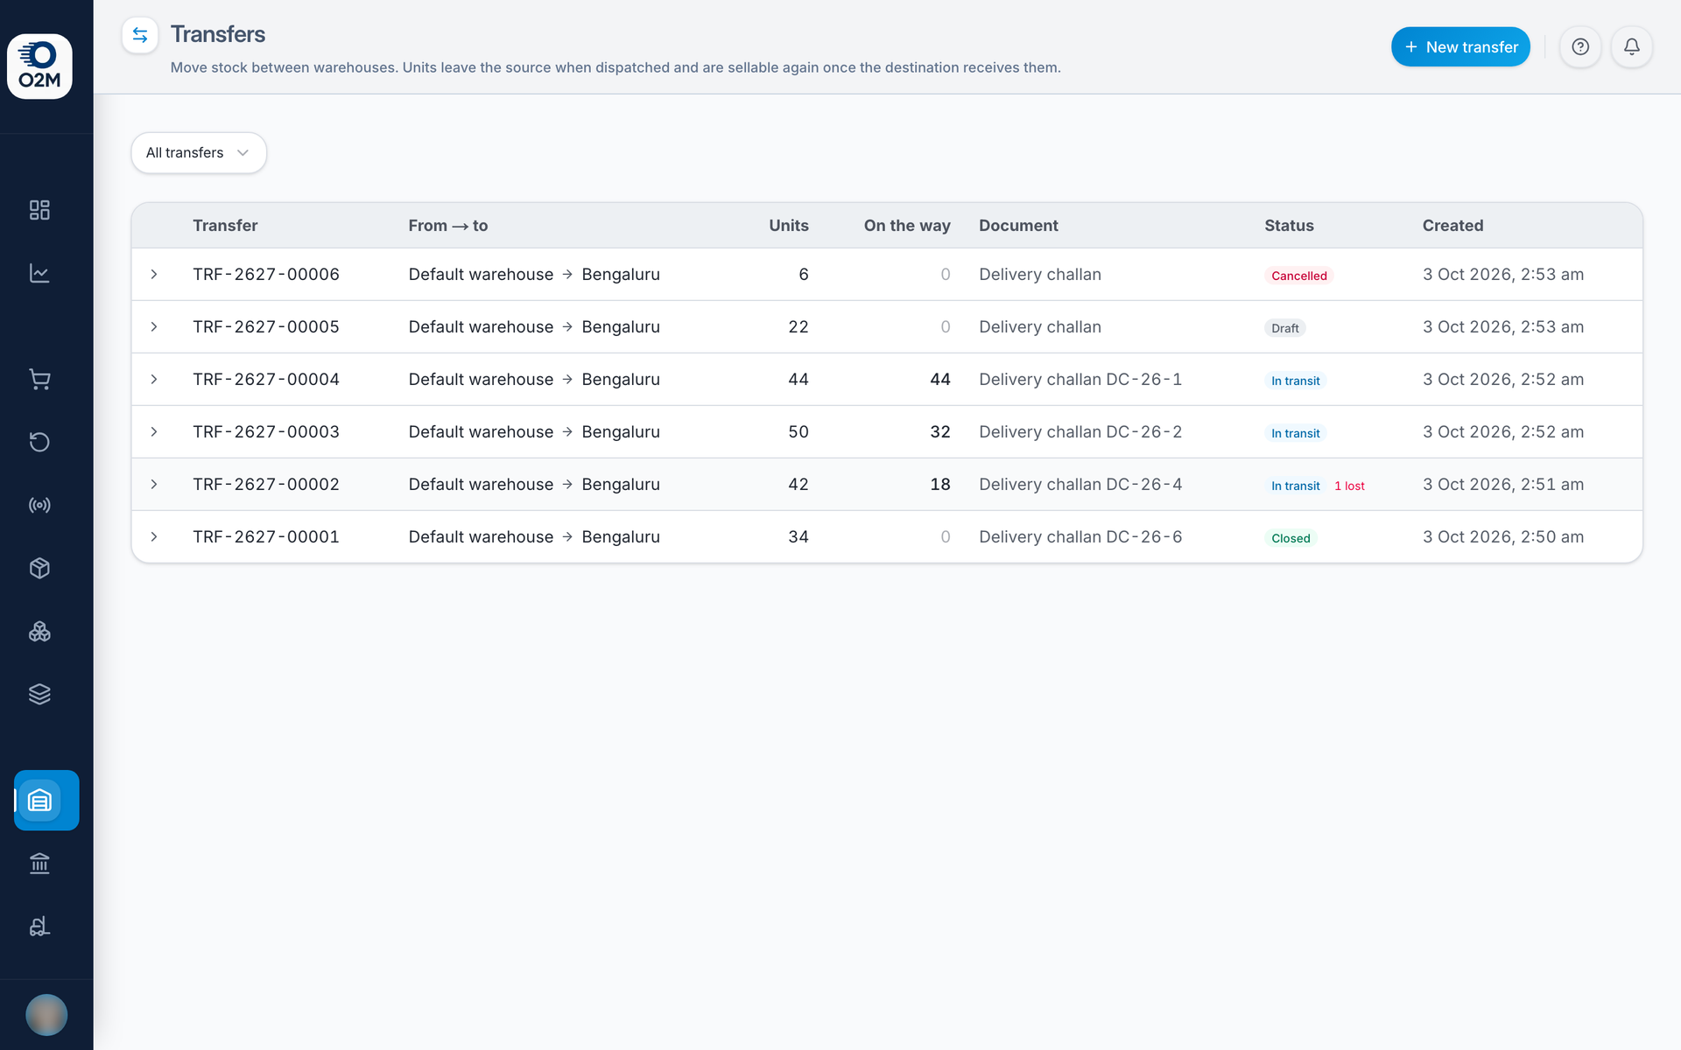Click the transfers arrows icon beside title
This screenshot has width=1681, height=1050.
140,35
